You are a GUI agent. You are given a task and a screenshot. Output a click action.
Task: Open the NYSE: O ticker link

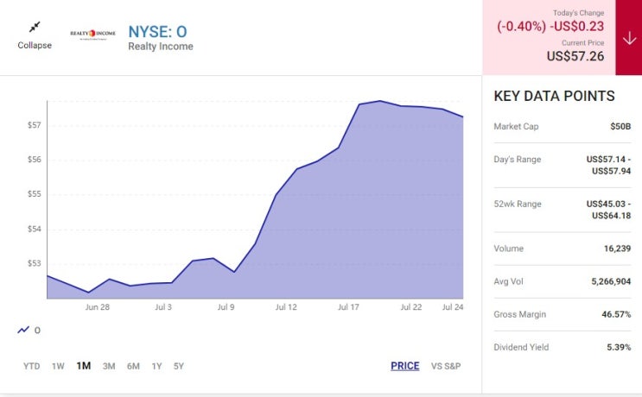coord(157,32)
